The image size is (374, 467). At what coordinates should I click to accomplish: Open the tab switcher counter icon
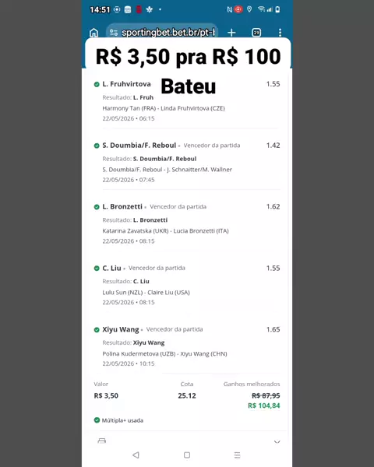[x=256, y=33]
